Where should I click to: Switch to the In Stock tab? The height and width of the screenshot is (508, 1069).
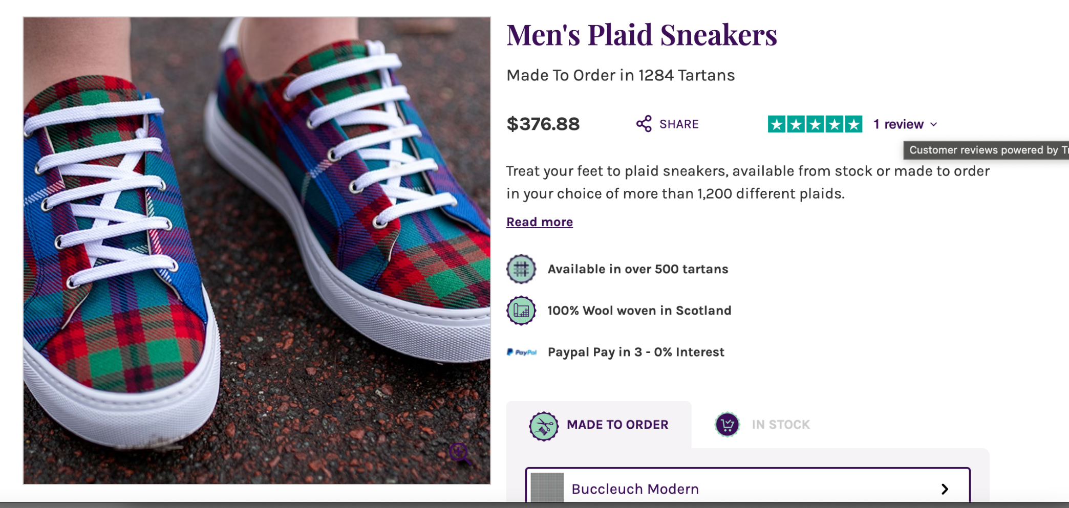(780, 425)
